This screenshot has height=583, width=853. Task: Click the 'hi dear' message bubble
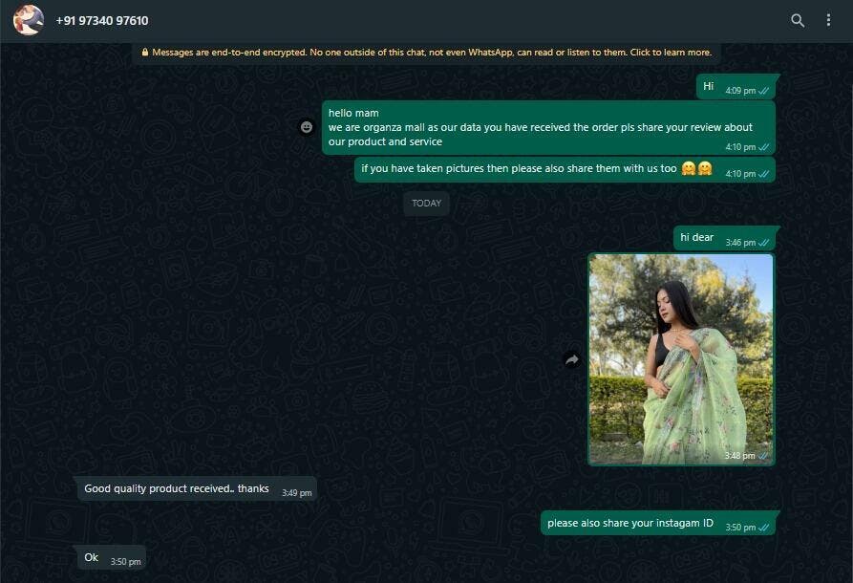point(697,238)
